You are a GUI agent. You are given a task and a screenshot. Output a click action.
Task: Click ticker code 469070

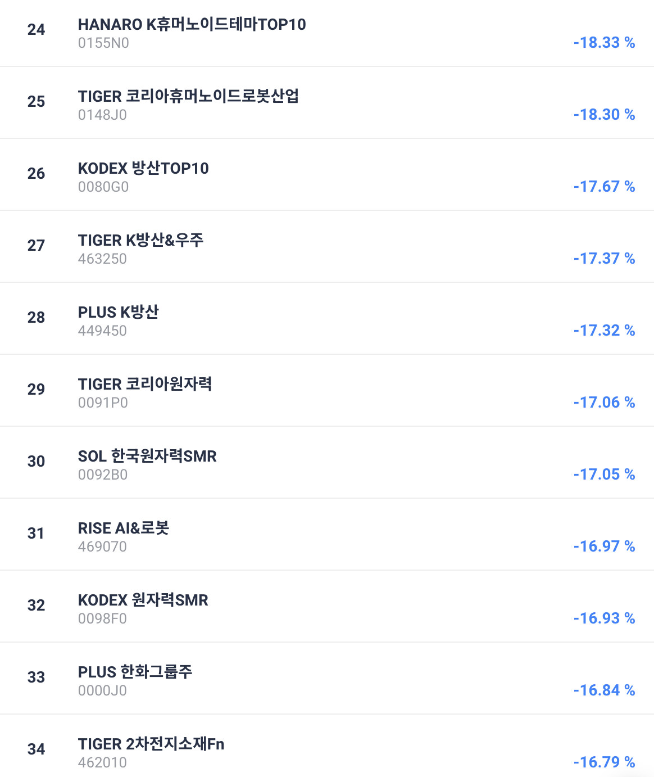pos(102,547)
